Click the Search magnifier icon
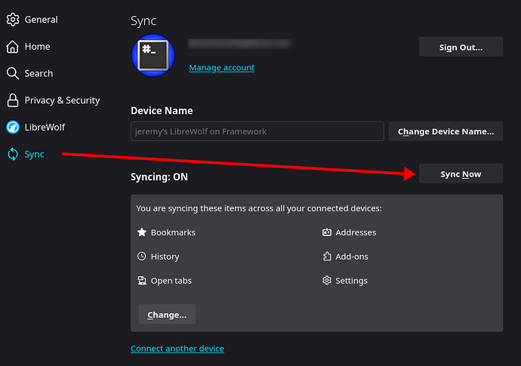 point(13,73)
